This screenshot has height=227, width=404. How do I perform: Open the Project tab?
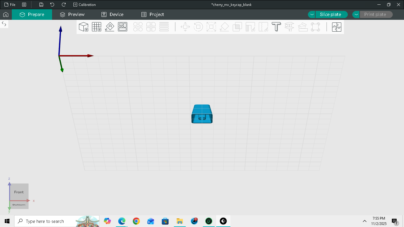[153, 14]
